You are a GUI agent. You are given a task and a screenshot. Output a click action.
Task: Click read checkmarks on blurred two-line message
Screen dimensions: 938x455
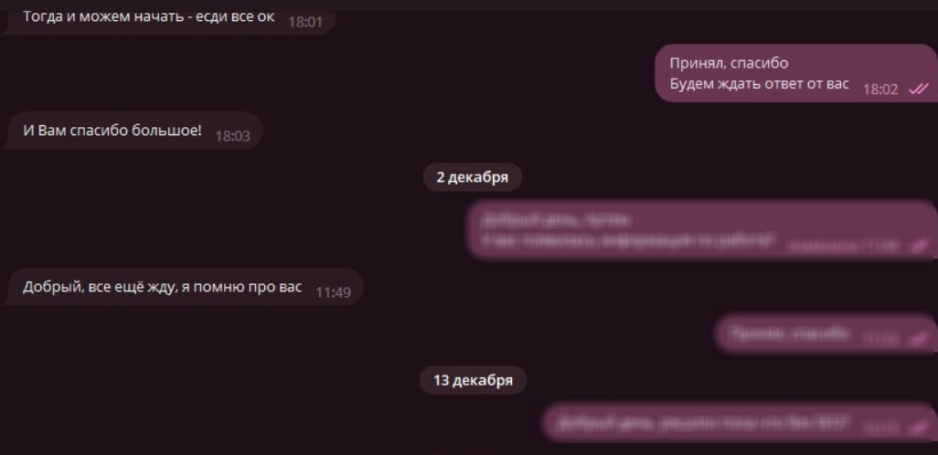[918, 245]
